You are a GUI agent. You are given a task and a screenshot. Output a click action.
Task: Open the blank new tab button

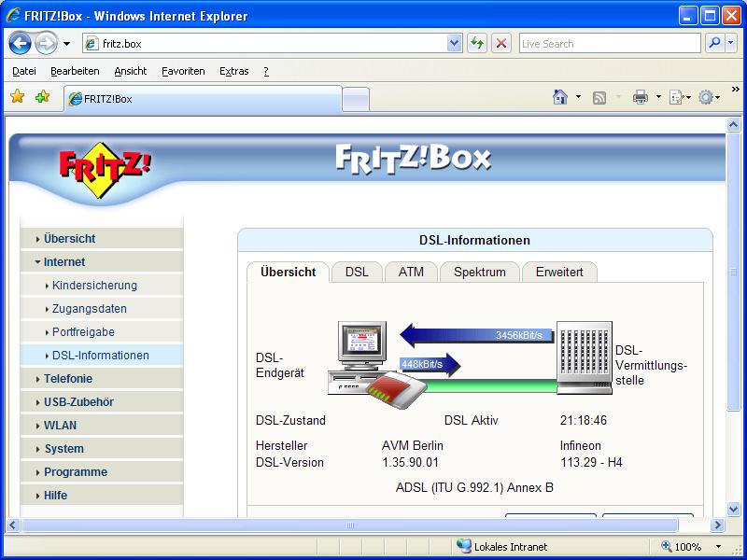coord(356,99)
